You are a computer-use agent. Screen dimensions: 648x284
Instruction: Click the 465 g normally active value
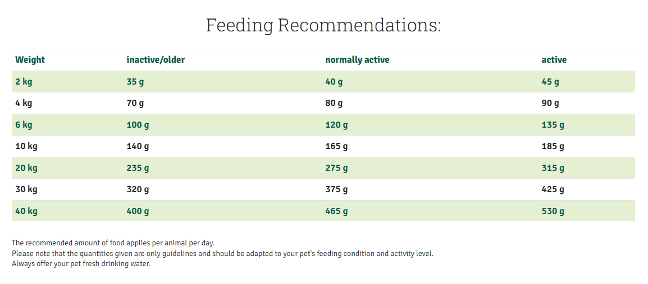point(336,211)
